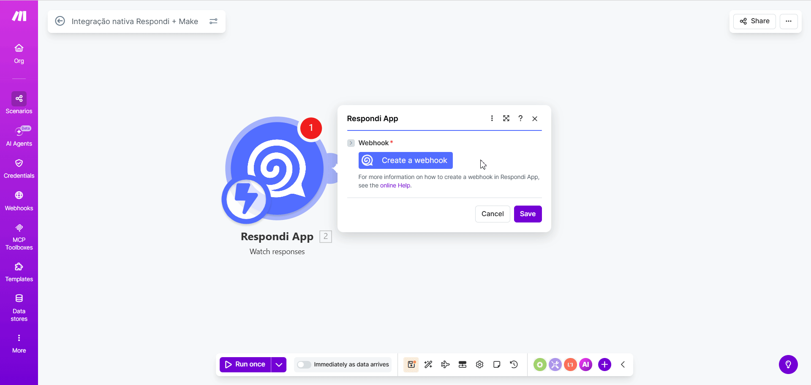Open scenario settings gear in bottom toolbar
Image resolution: width=811 pixels, height=385 pixels.
[x=479, y=364]
